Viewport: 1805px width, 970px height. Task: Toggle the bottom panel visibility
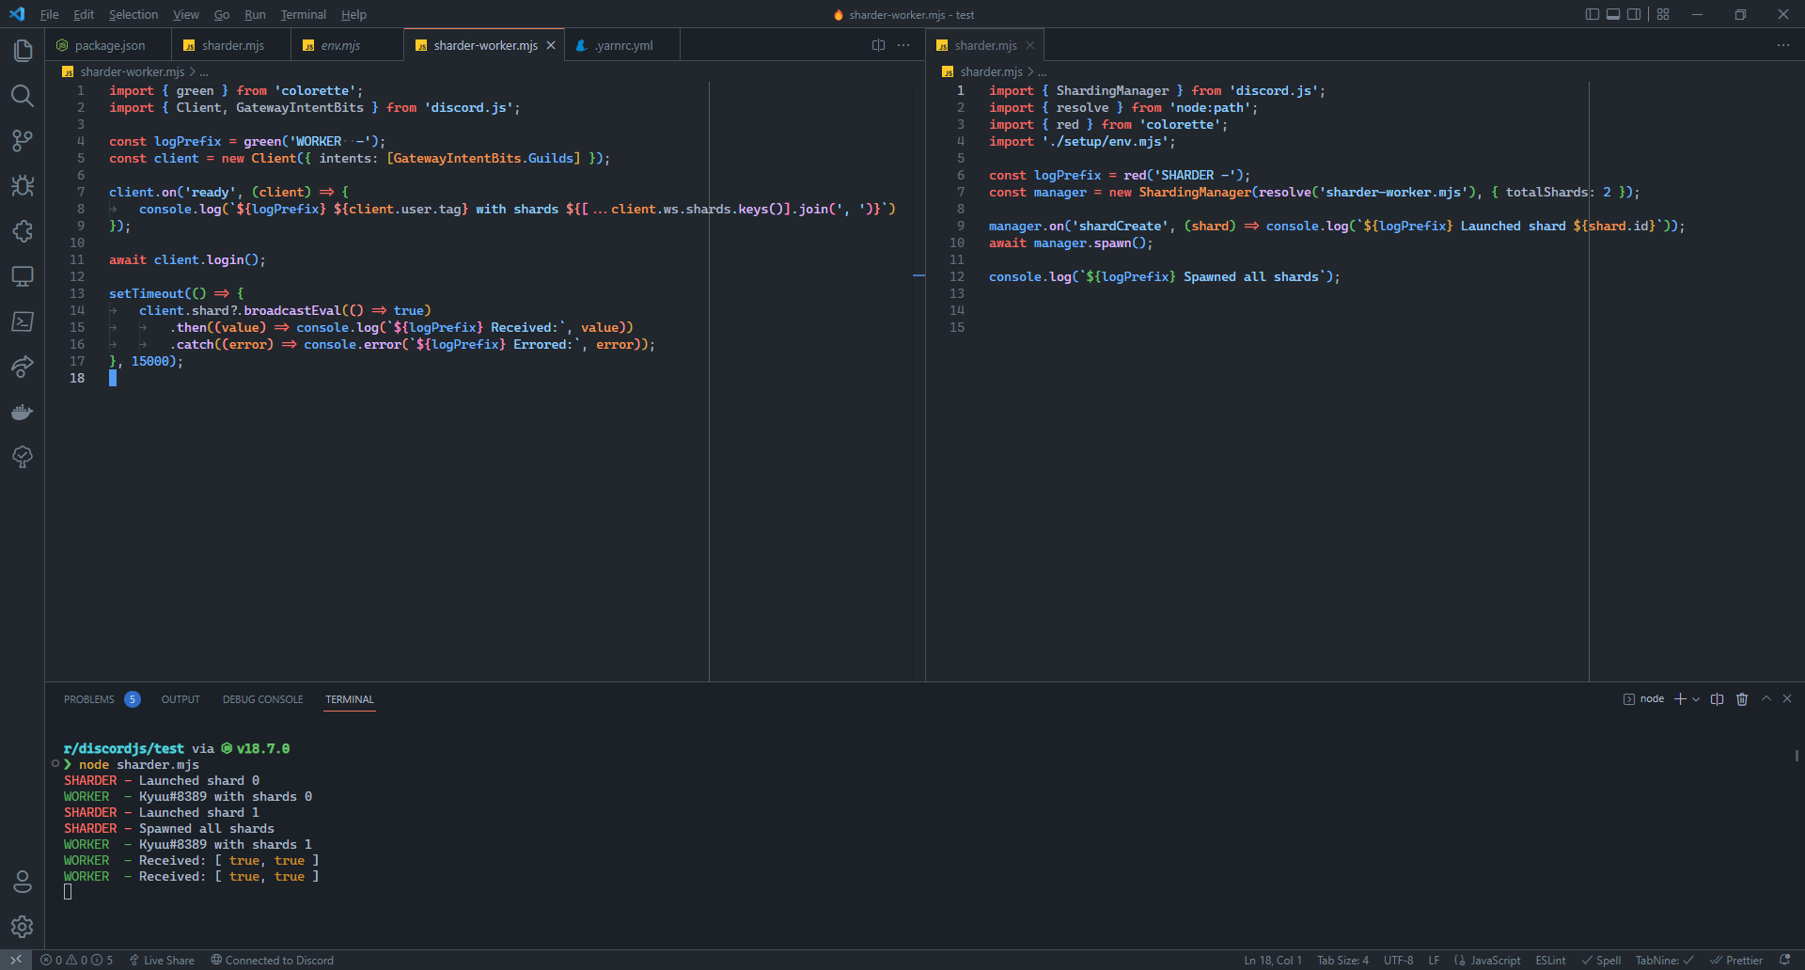(x=1614, y=14)
